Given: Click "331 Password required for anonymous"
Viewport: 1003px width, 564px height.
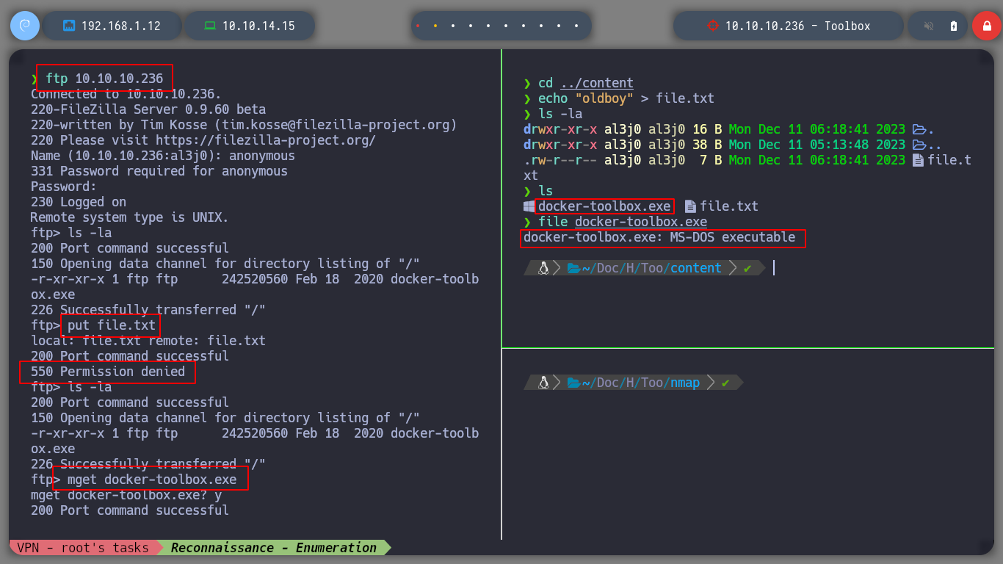Looking at the screenshot, I should point(159,171).
